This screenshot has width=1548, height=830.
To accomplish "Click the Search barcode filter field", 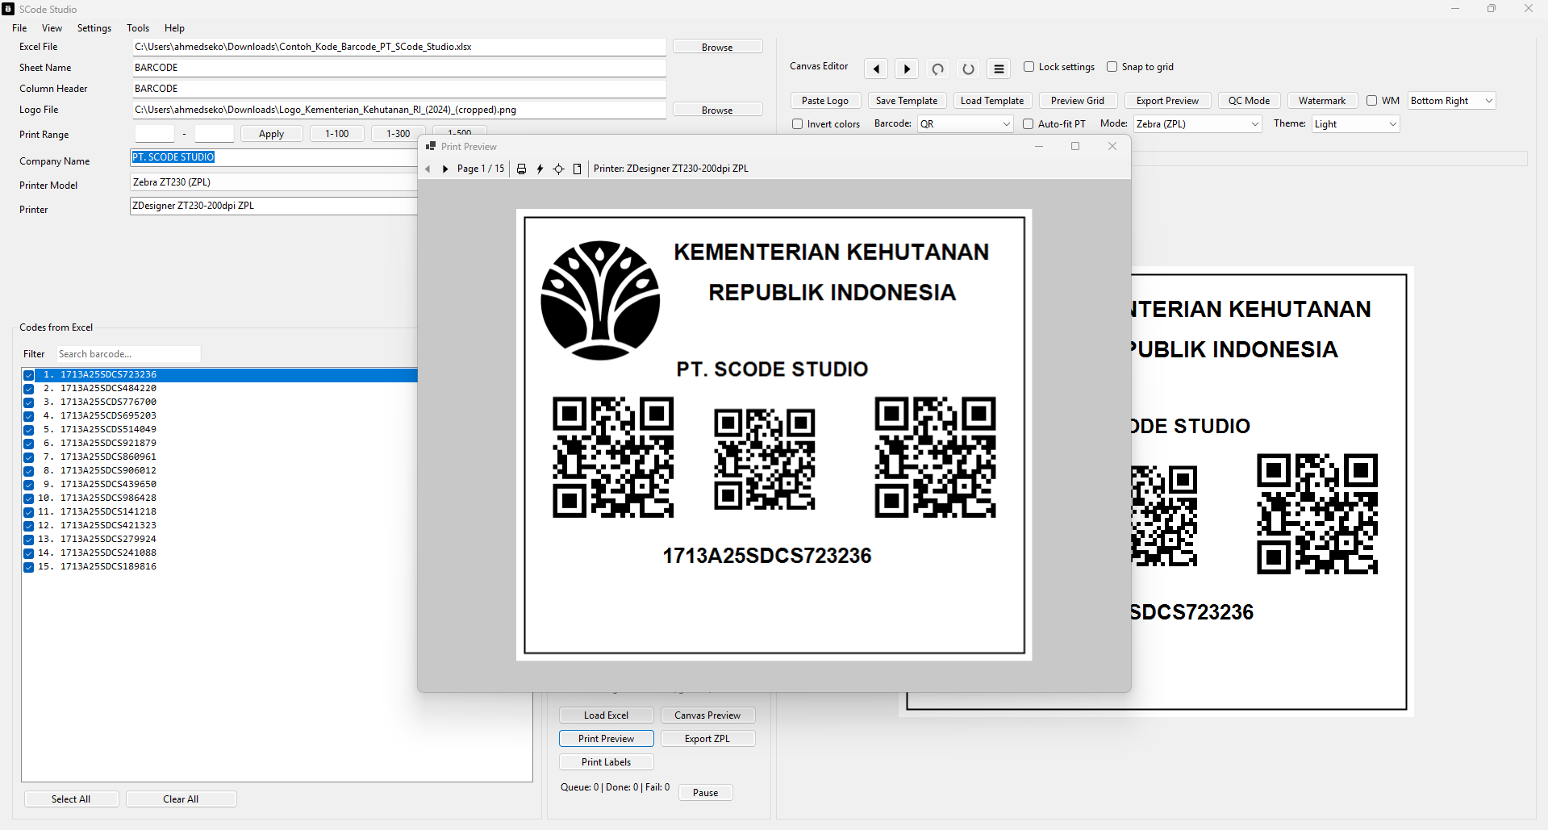I will point(128,354).
